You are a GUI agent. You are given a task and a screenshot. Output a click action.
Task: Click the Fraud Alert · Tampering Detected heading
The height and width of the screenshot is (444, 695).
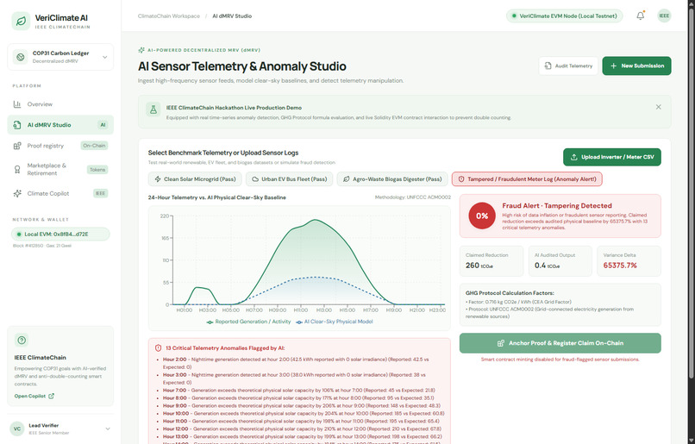pyautogui.click(x=557, y=205)
